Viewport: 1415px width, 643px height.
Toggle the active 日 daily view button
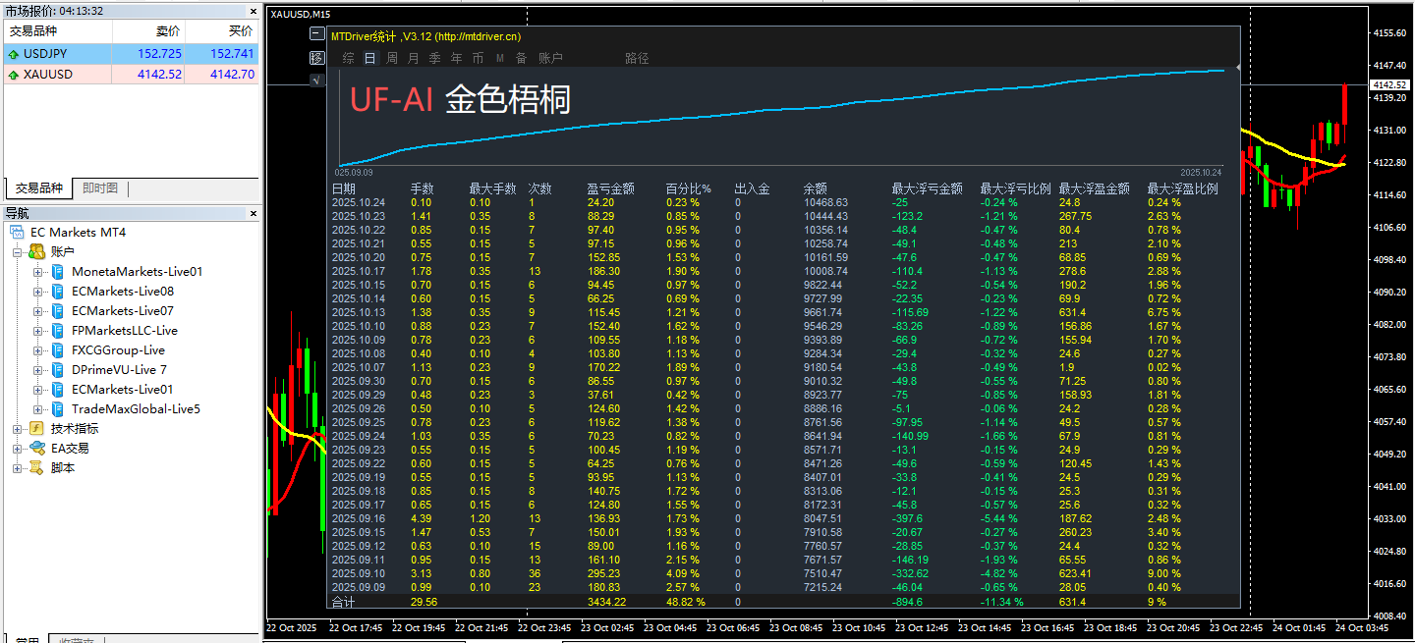[x=369, y=57]
